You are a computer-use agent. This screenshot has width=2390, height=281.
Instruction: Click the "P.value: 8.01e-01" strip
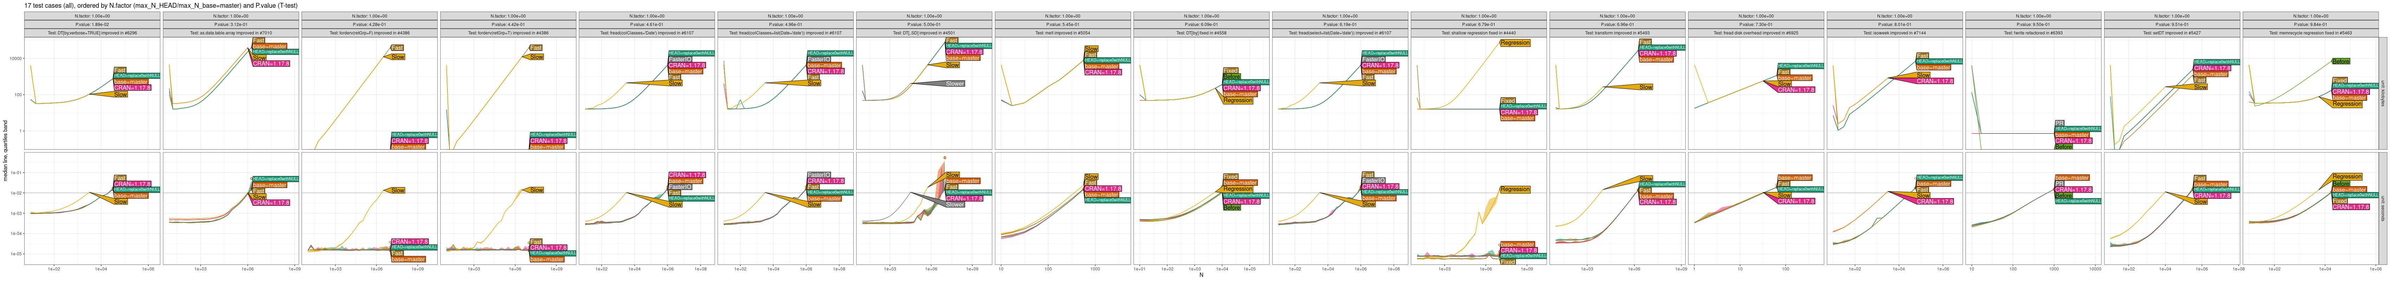(x=1894, y=24)
